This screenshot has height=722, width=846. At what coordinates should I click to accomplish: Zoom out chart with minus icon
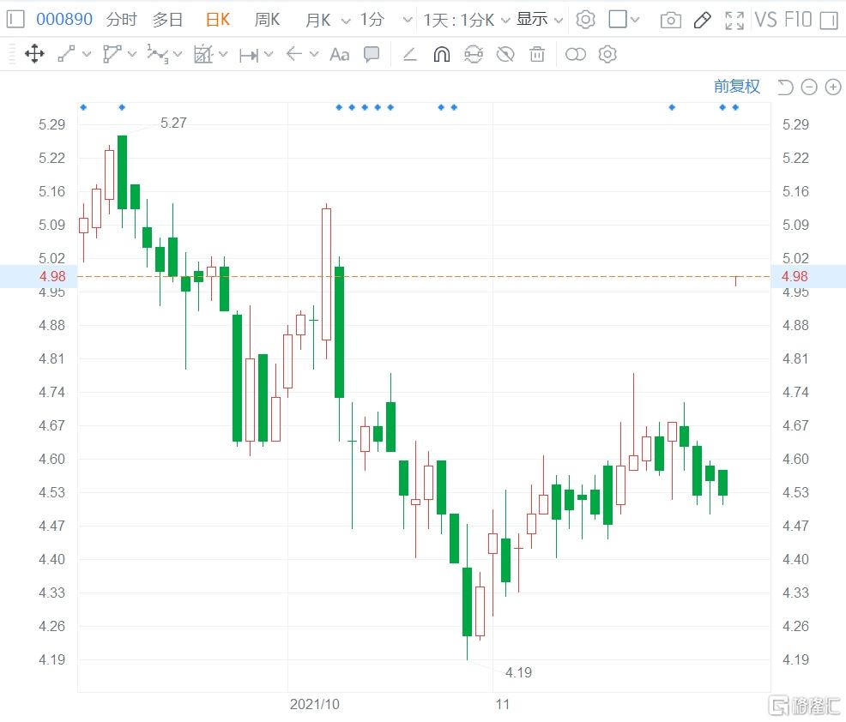click(809, 87)
